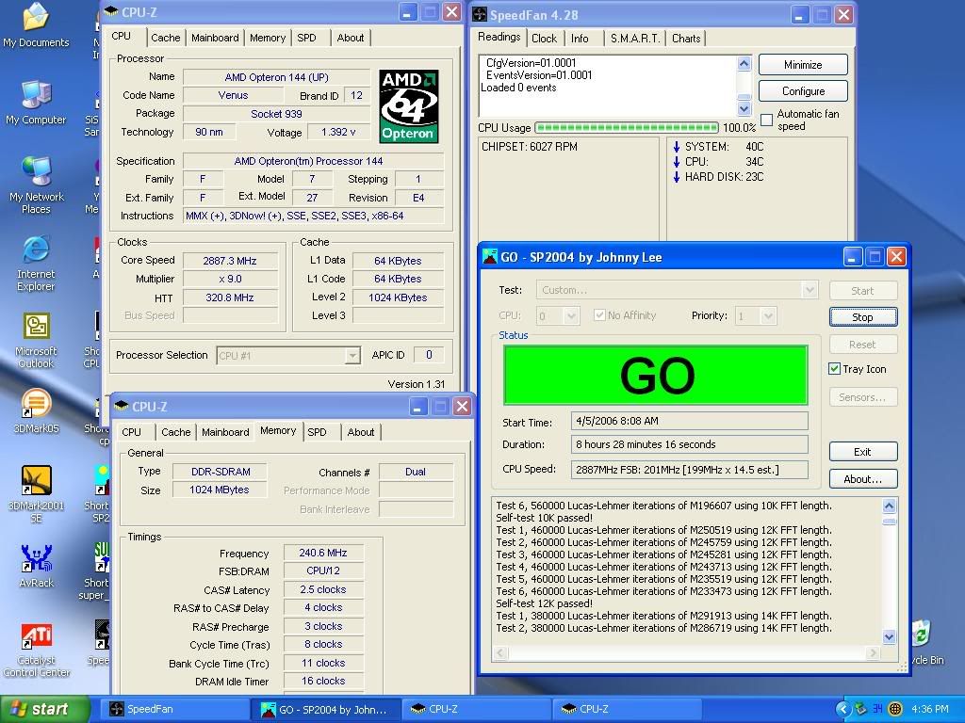The width and height of the screenshot is (965, 723).
Task: Toggle the No Affinity checkbox
Action: coord(599,316)
